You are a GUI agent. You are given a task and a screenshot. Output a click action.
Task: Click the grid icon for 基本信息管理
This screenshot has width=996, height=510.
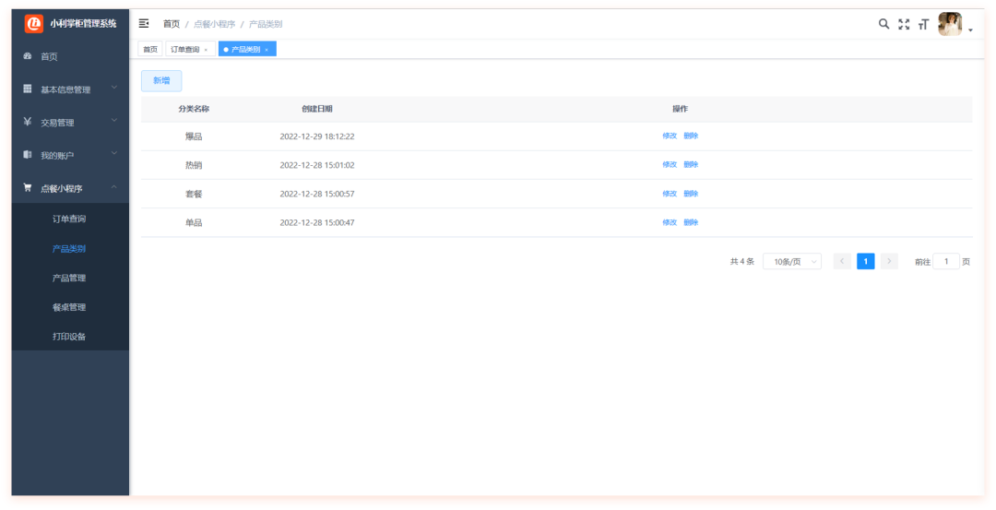coord(28,89)
